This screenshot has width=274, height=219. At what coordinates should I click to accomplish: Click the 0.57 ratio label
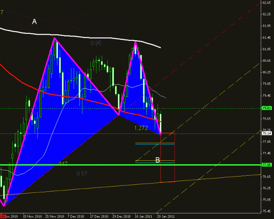[82, 173]
